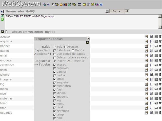Click the SQL text area scroll down arrow

click(x=160, y=27)
